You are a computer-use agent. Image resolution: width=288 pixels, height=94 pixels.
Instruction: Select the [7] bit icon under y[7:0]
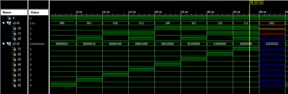pyautogui.click(x=14, y=49)
